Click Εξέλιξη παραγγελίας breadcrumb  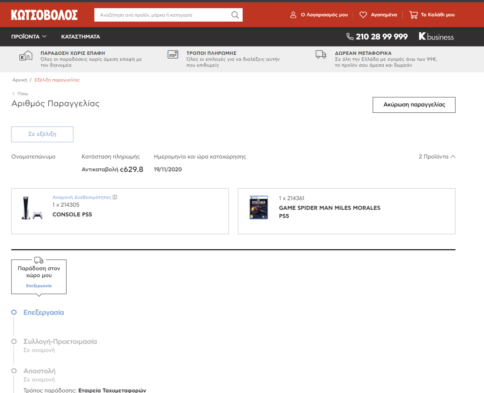57,80
